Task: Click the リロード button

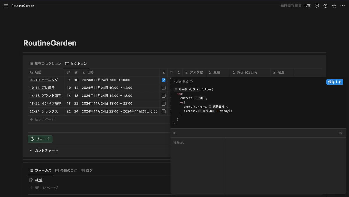Action: [40, 139]
